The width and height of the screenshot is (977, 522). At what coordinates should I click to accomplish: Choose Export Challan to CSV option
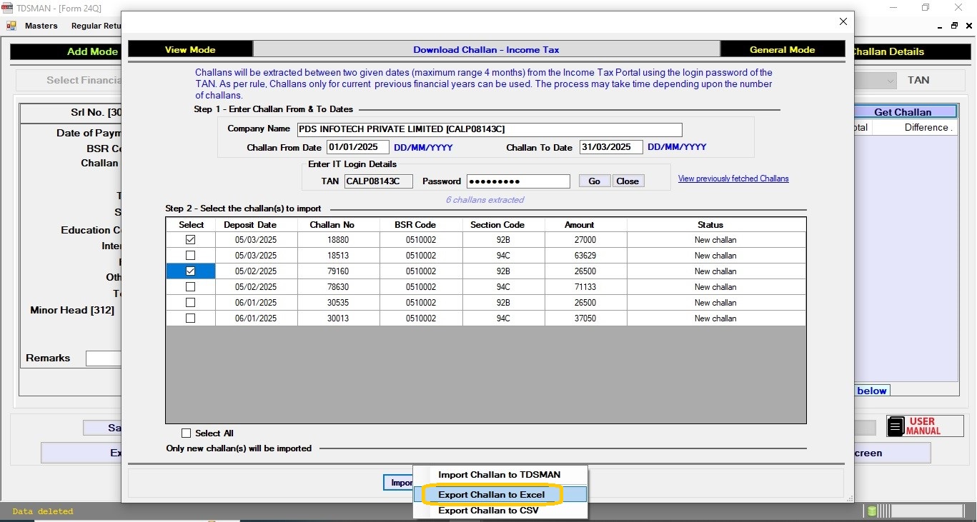[488, 511]
